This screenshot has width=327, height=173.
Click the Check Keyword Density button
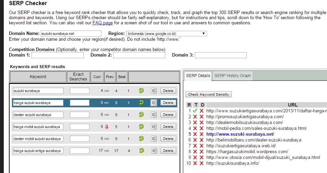coord(208,94)
